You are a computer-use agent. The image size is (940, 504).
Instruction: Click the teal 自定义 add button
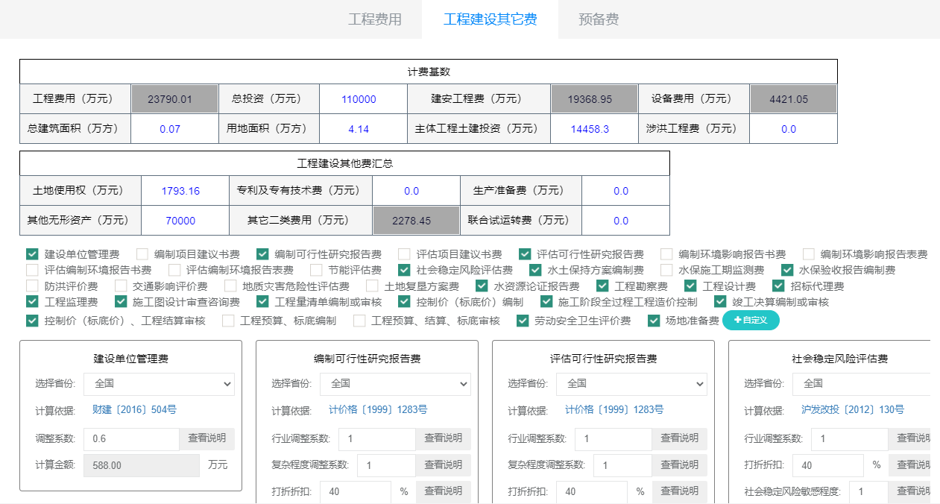pyautogui.click(x=751, y=321)
